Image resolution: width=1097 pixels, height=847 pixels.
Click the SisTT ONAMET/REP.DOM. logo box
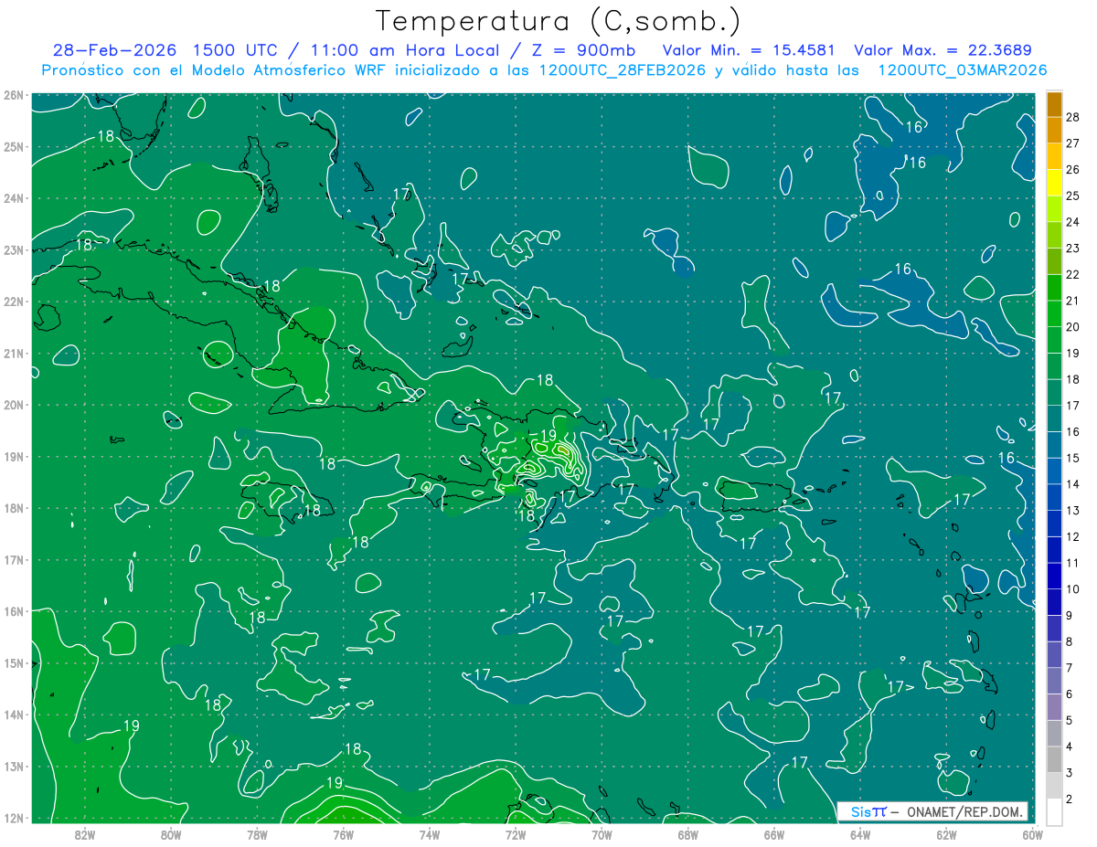click(x=932, y=811)
